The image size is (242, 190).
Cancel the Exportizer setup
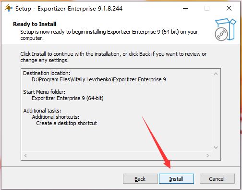[x=217, y=179]
